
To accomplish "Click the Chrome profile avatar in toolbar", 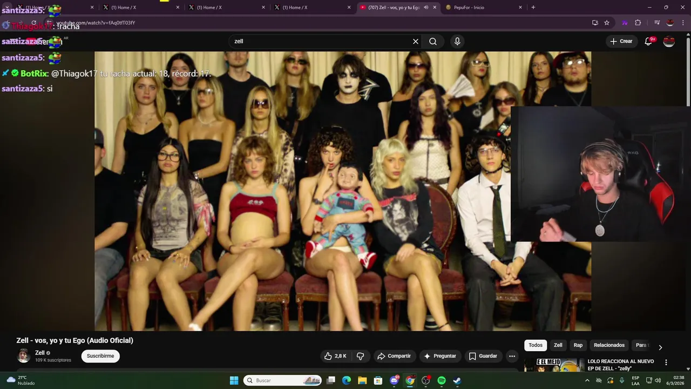I will pyautogui.click(x=670, y=23).
